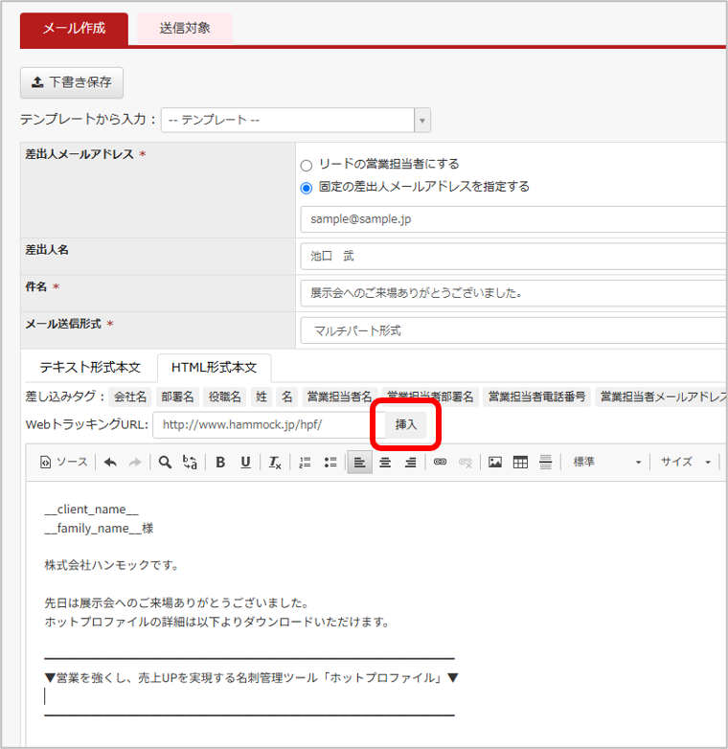Click the sender email field sample@sample.jp
This screenshot has height=749, width=728.
click(513, 219)
